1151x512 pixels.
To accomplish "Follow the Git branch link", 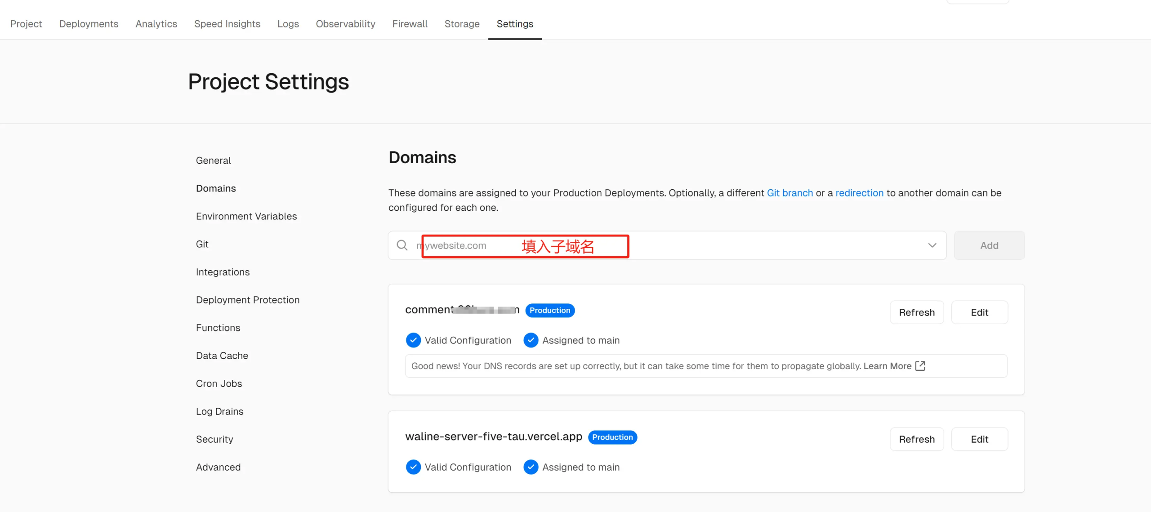I will click(x=790, y=193).
